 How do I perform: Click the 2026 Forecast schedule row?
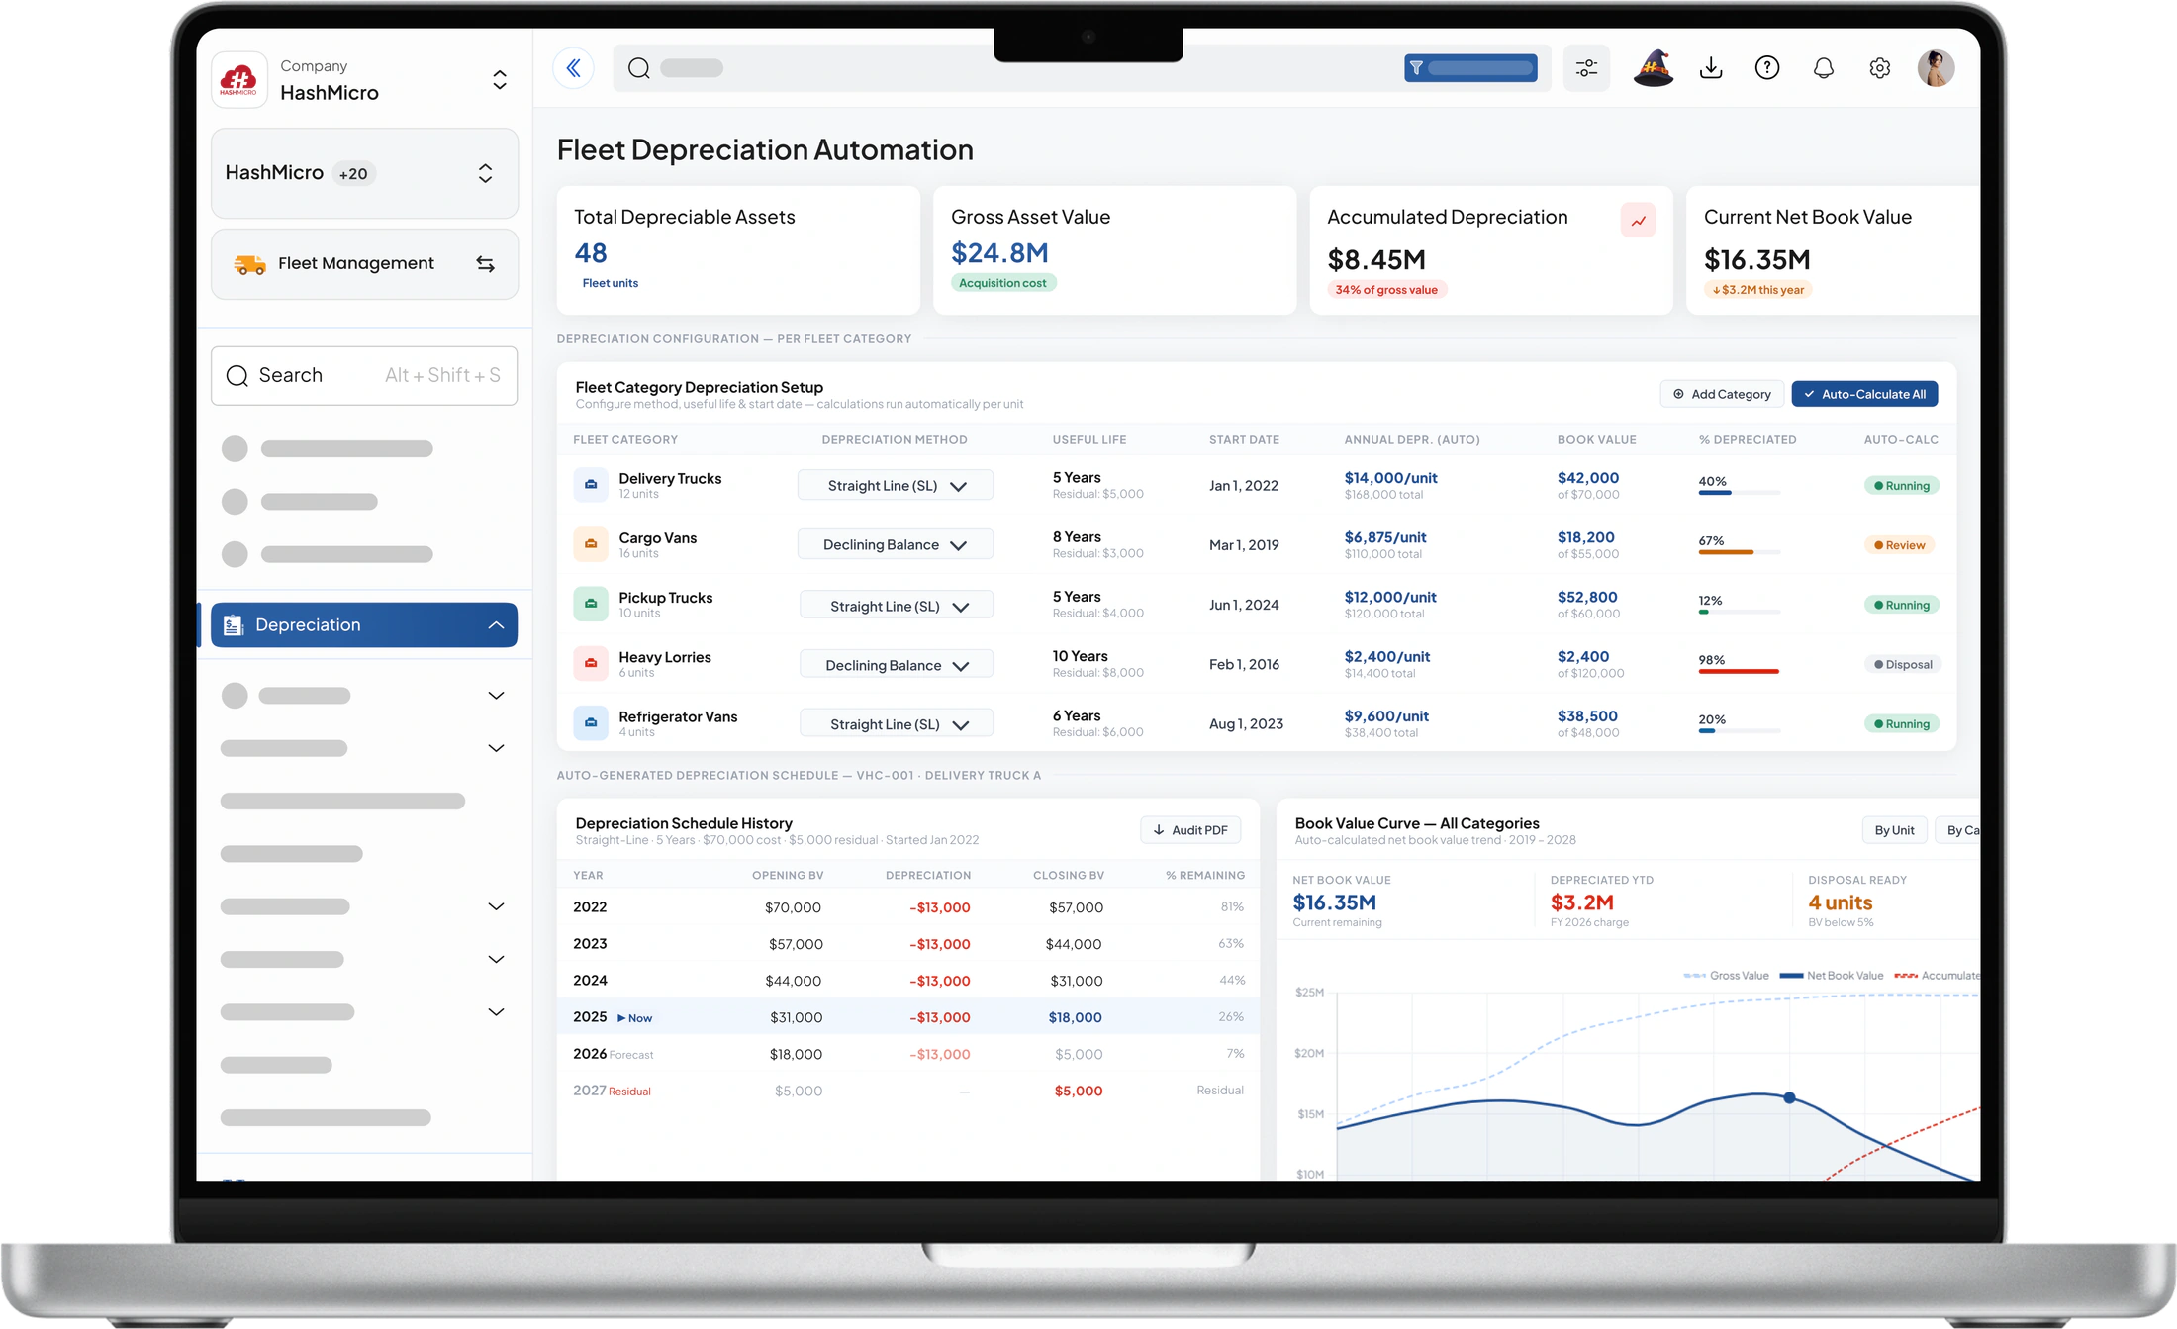[908, 1054]
